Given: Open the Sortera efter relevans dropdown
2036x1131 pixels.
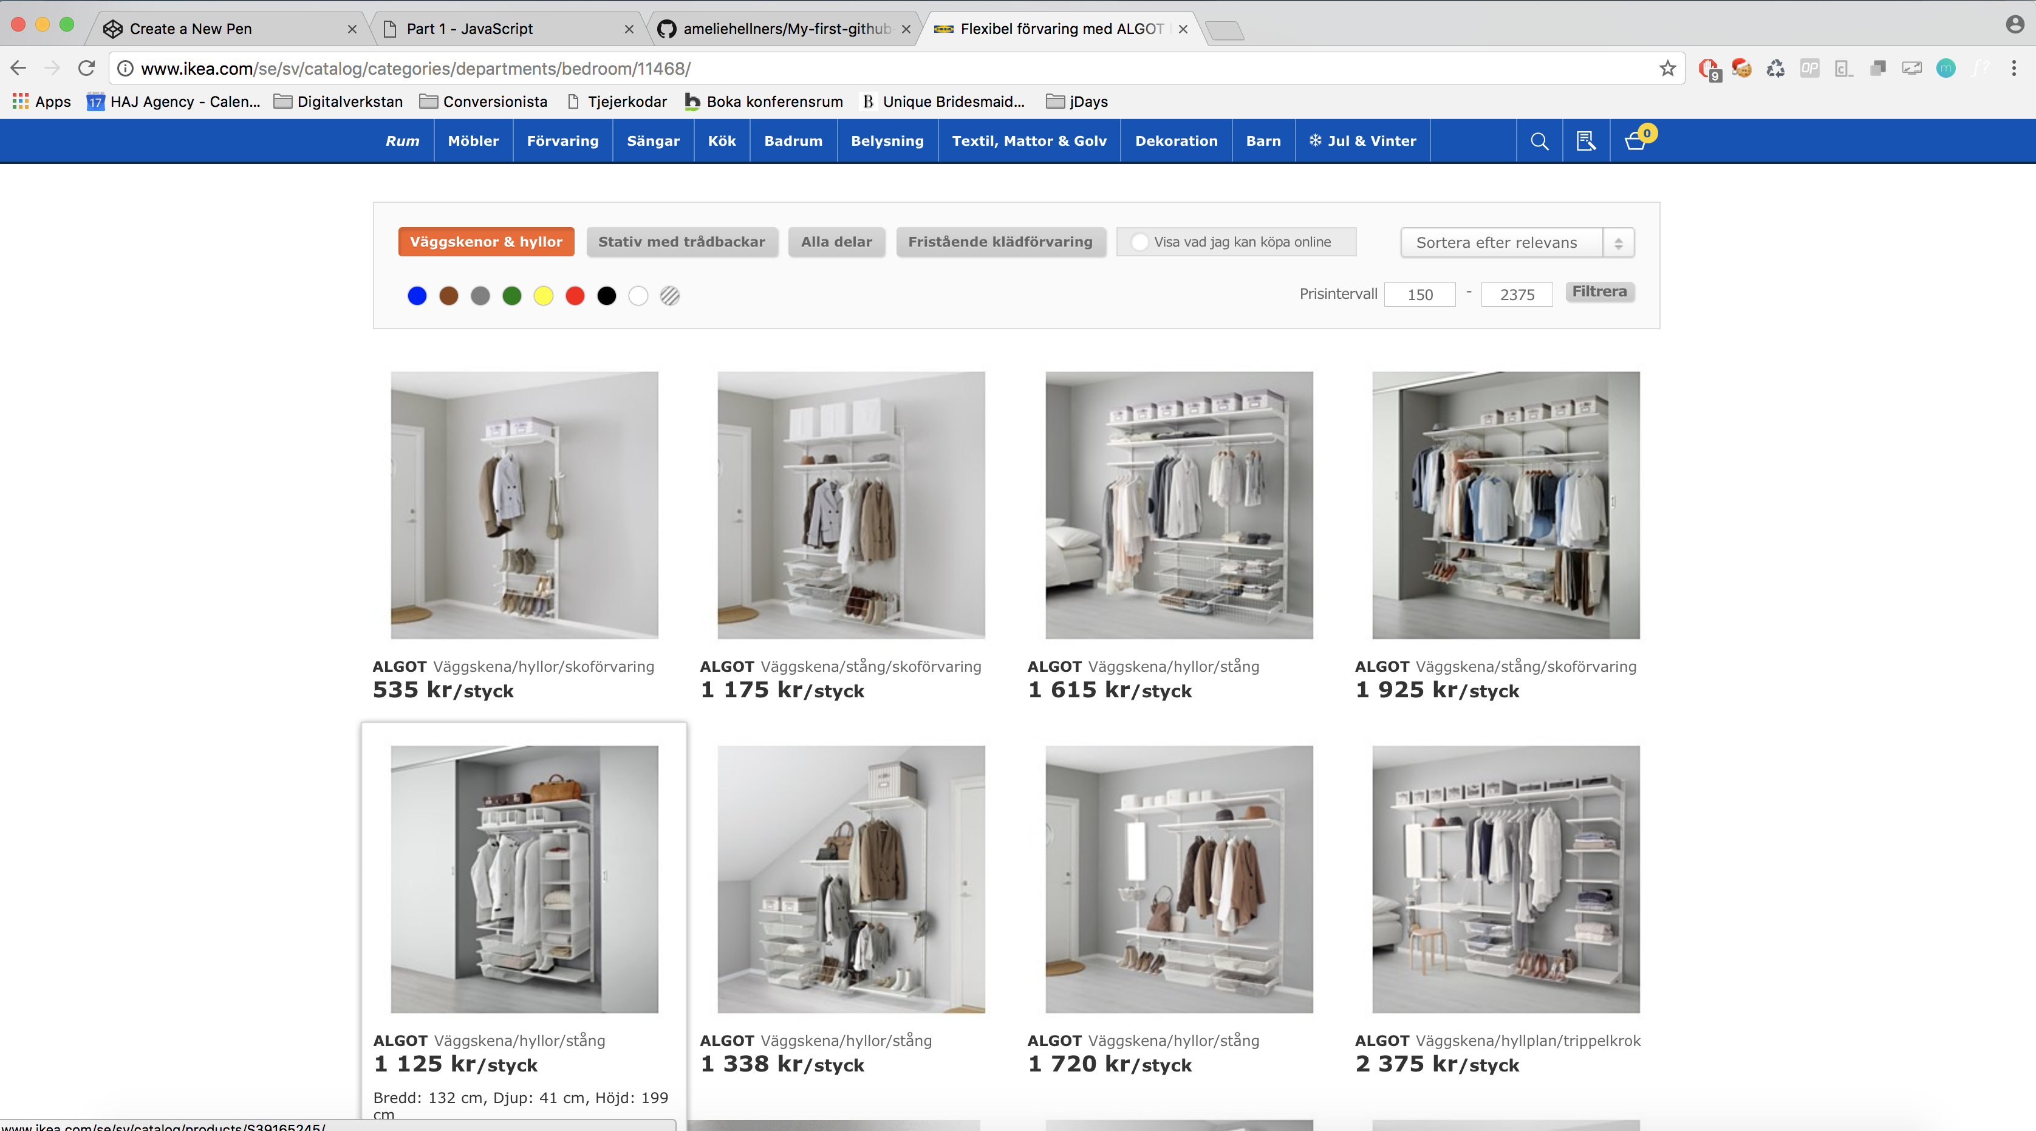Looking at the screenshot, I should [x=1517, y=242].
